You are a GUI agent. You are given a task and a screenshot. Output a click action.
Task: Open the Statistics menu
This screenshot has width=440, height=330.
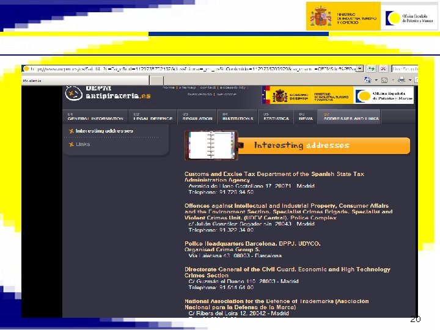pos(276,117)
